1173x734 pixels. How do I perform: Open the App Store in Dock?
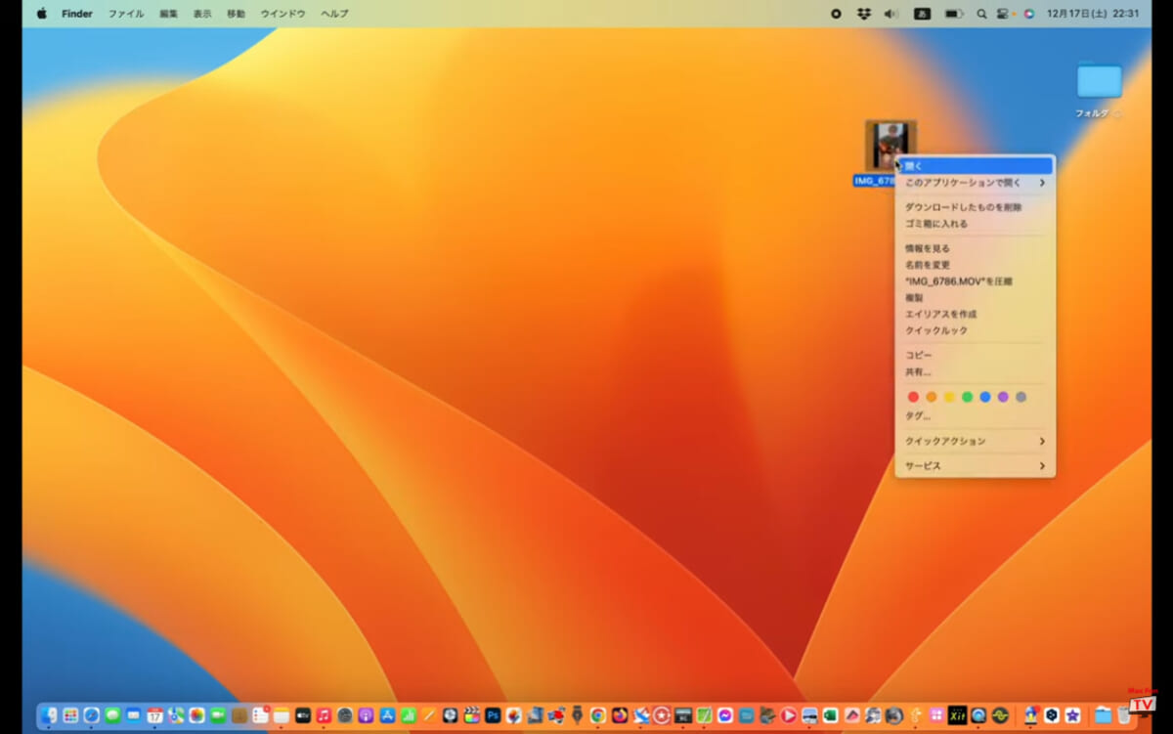(x=387, y=715)
